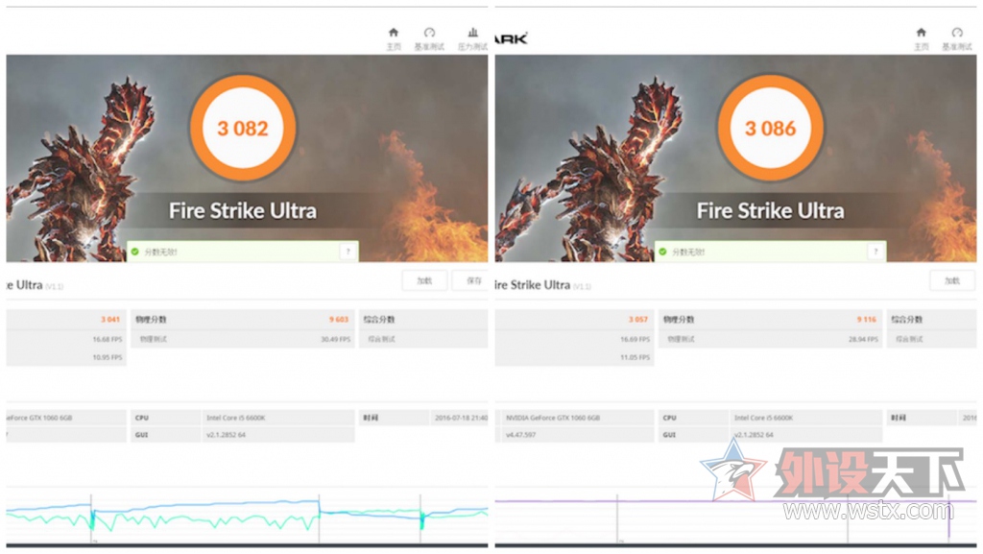Click Intel Core i5 6600K in left window
The width and height of the screenshot is (983, 554).
[x=236, y=418]
